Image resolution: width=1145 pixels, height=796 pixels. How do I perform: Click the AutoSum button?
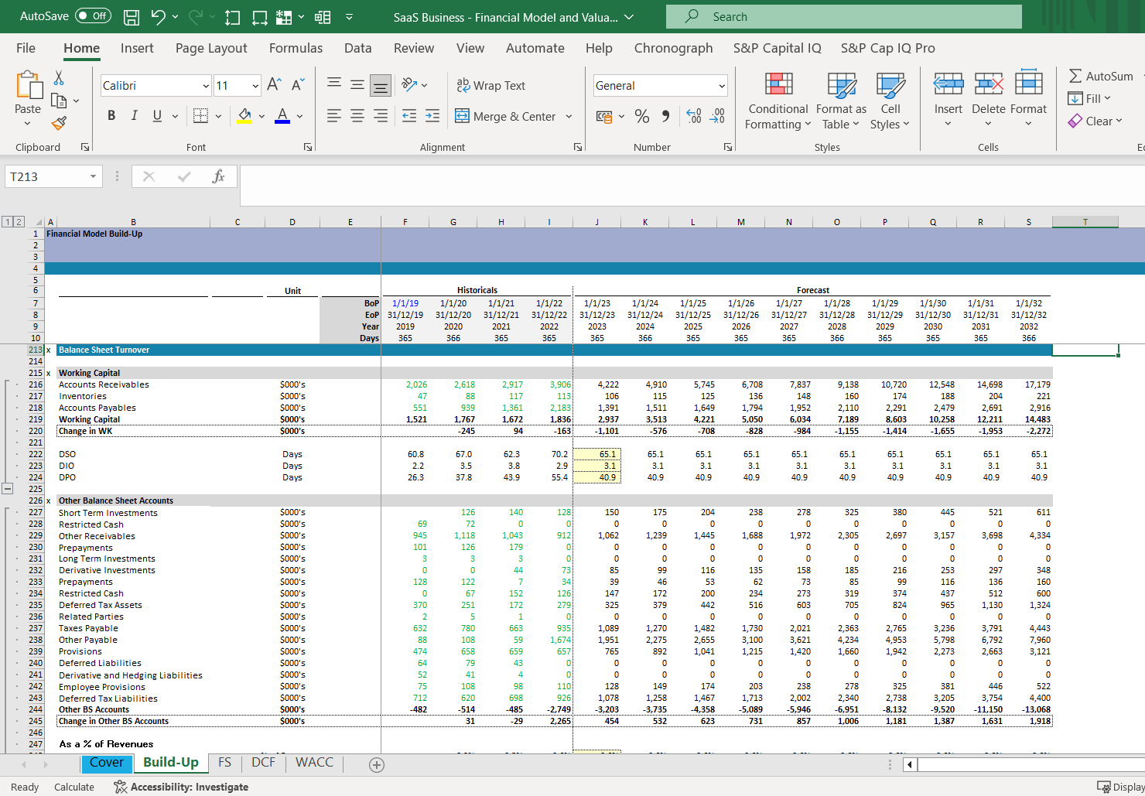[1100, 76]
